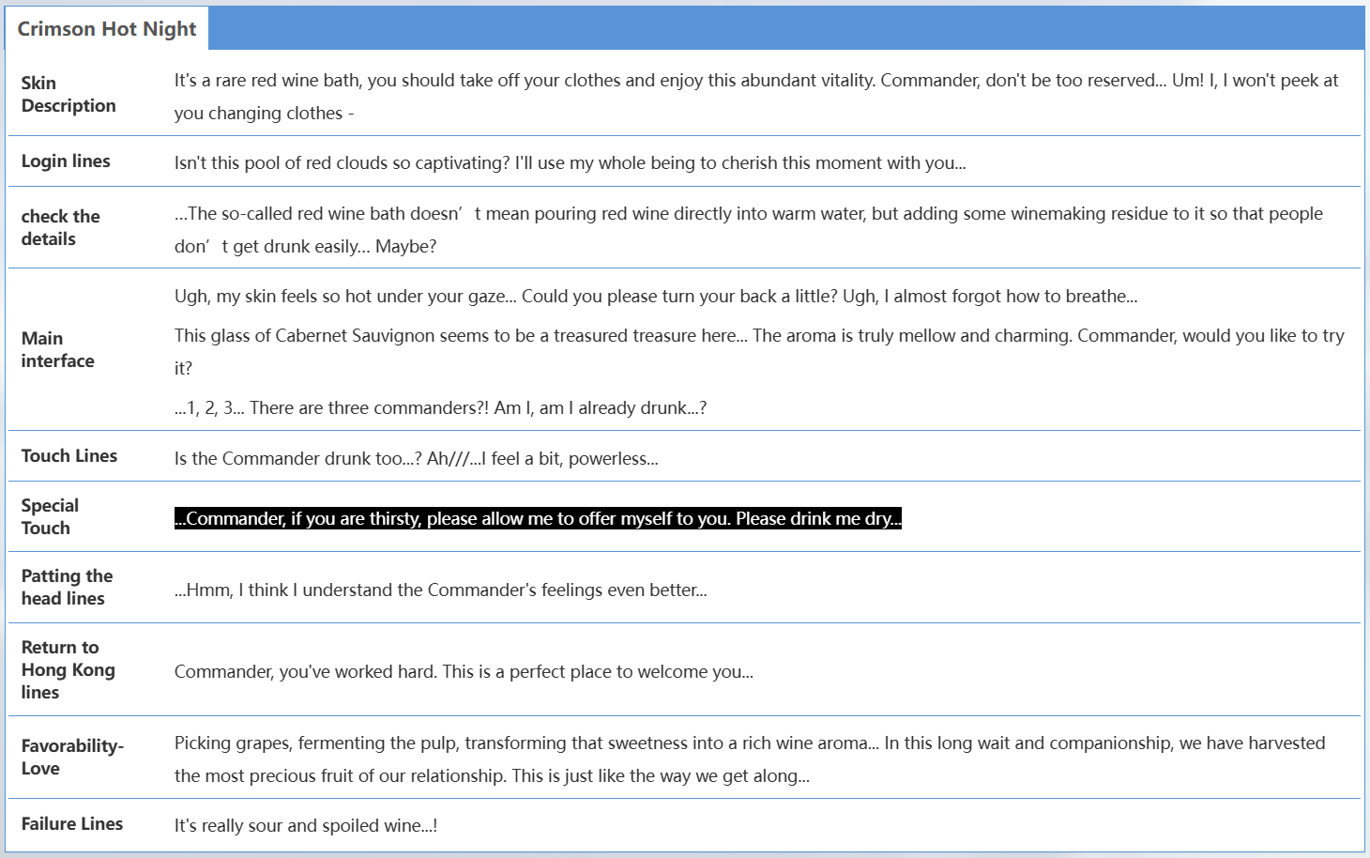The height and width of the screenshot is (858, 1370).
Task: Click the Failure Lines row label
Action: (72, 824)
